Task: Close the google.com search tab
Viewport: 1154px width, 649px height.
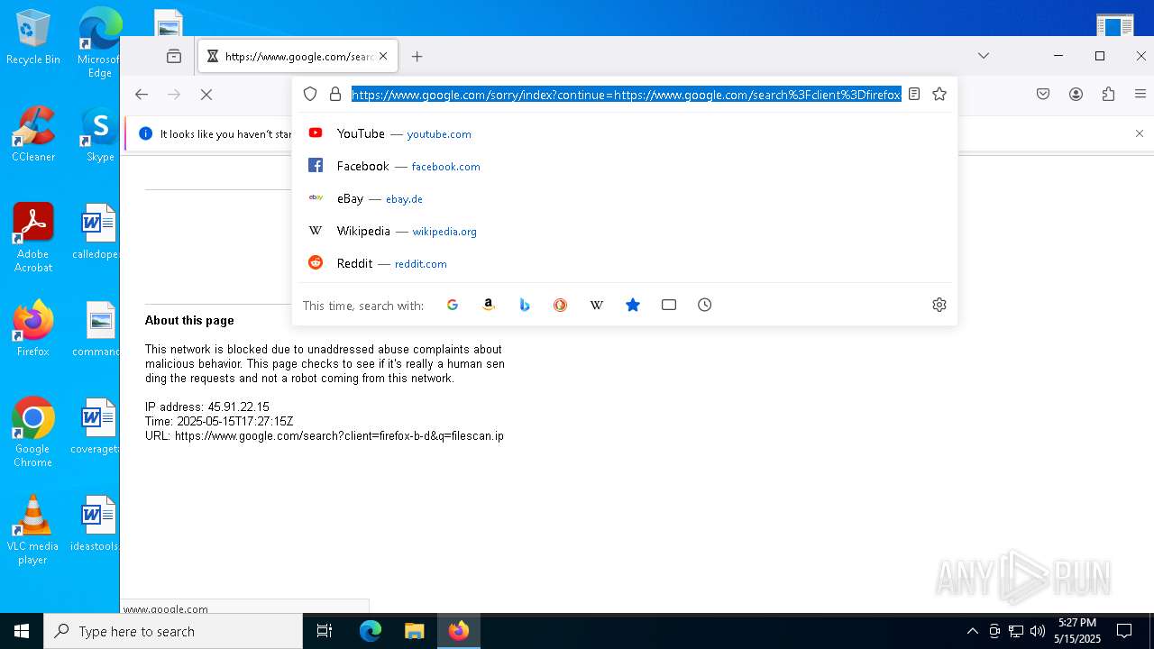Action: click(383, 56)
